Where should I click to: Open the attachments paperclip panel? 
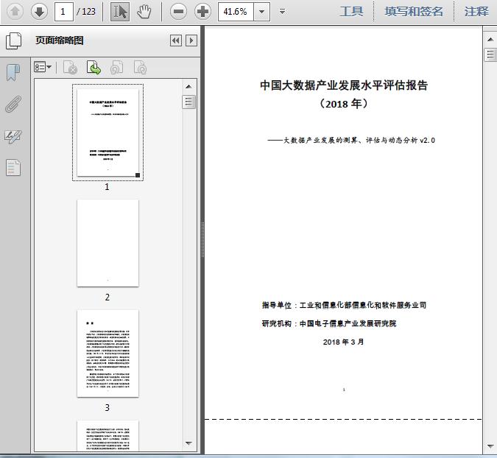click(13, 104)
